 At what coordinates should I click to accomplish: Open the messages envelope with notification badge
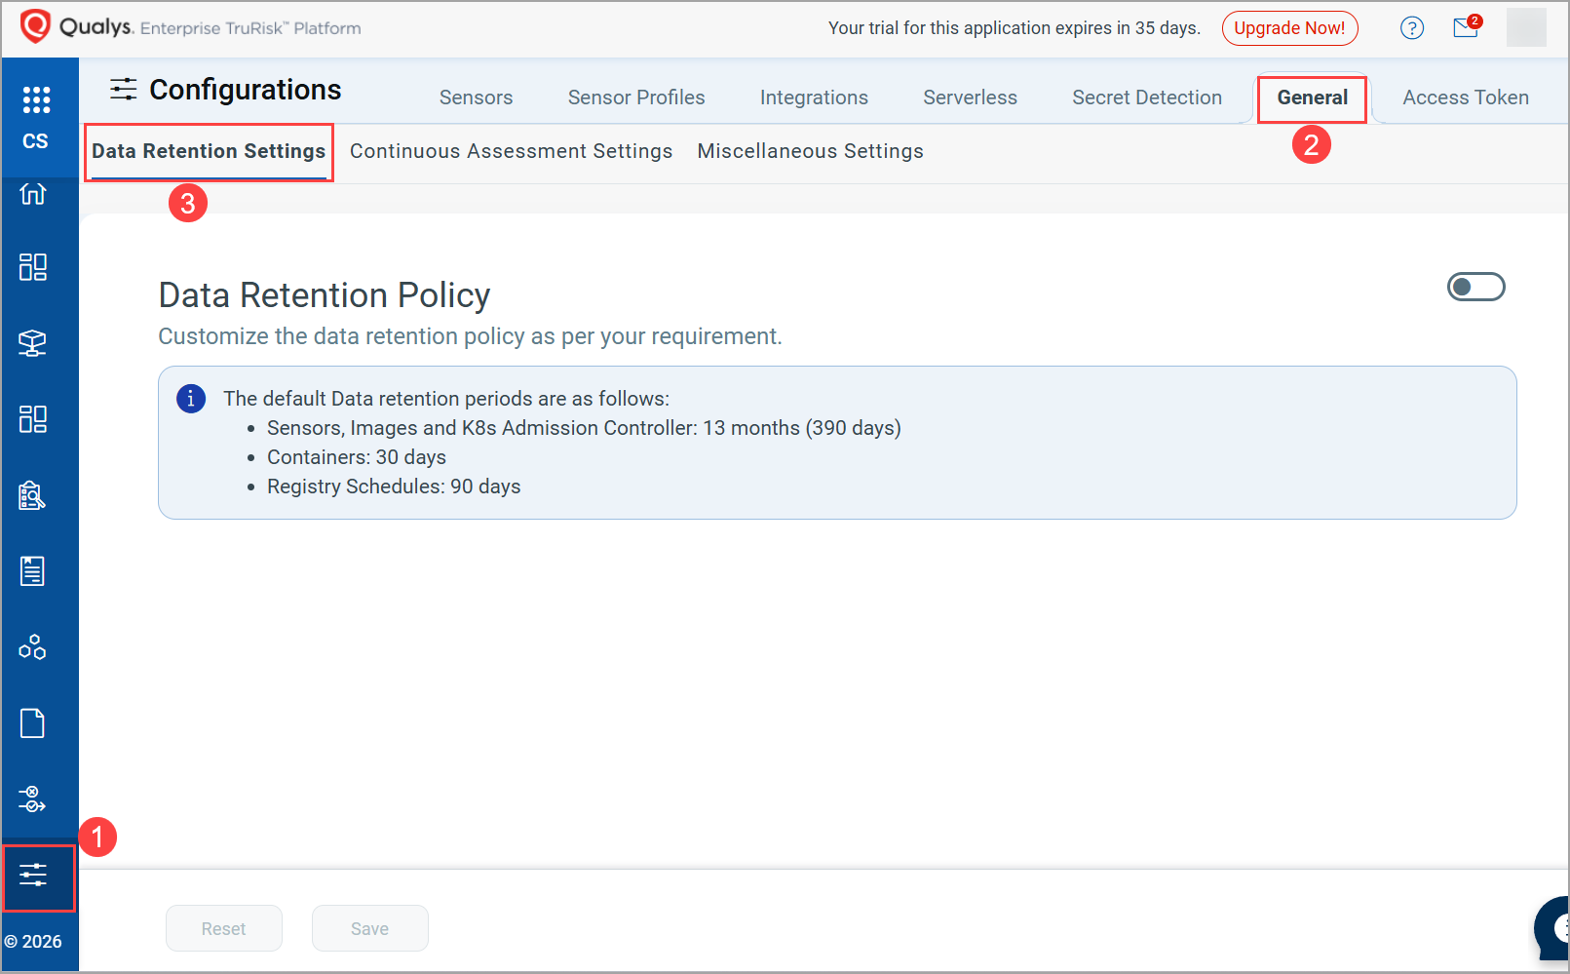click(x=1465, y=28)
